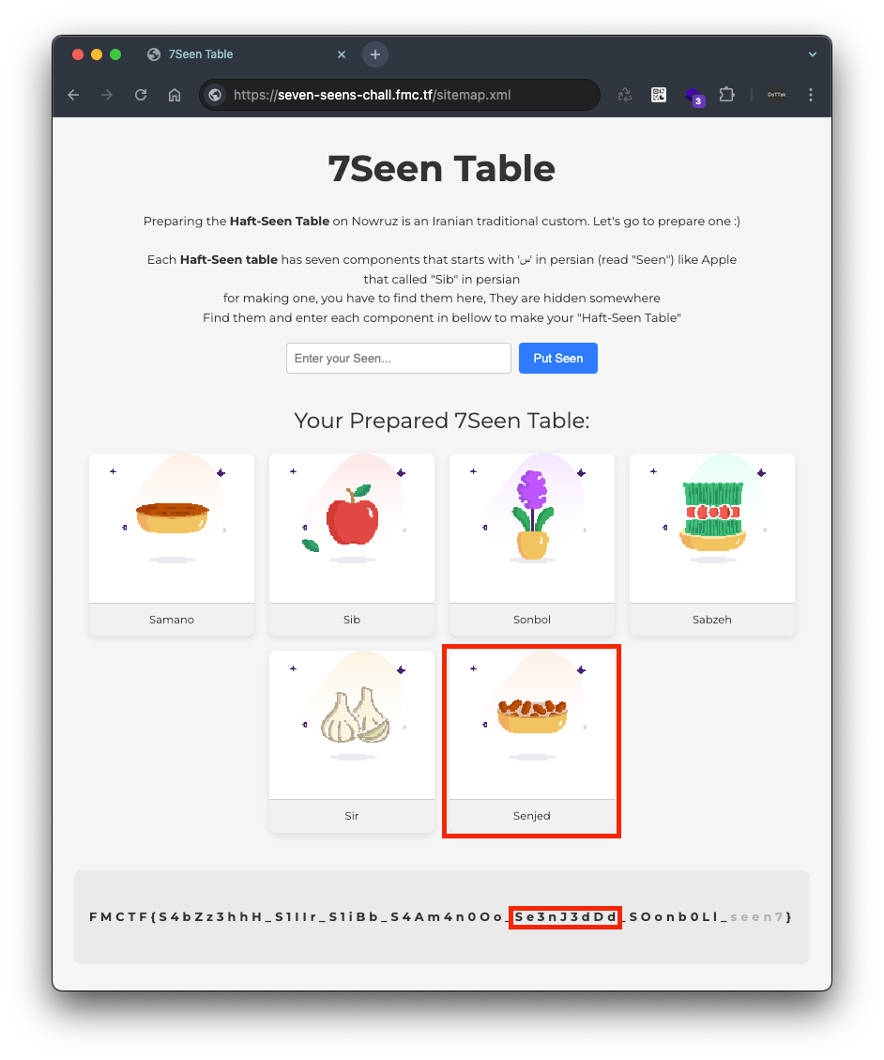Image resolution: width=884 pixels, height=1060 pixels.
Task: Click the browser forward arrow
Action: [x=107, y=96]
